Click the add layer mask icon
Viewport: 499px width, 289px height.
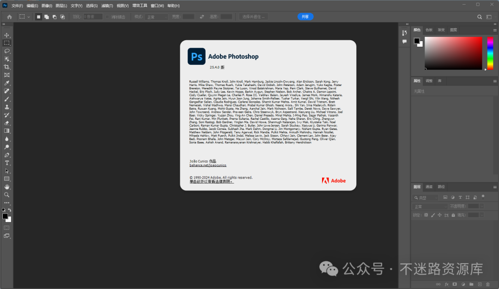click(x=455, y=284)
